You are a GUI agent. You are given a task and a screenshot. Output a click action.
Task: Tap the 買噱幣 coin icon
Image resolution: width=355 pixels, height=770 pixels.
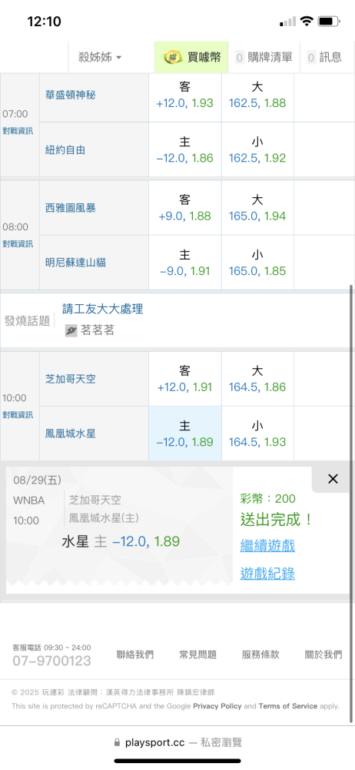[173, 57]
